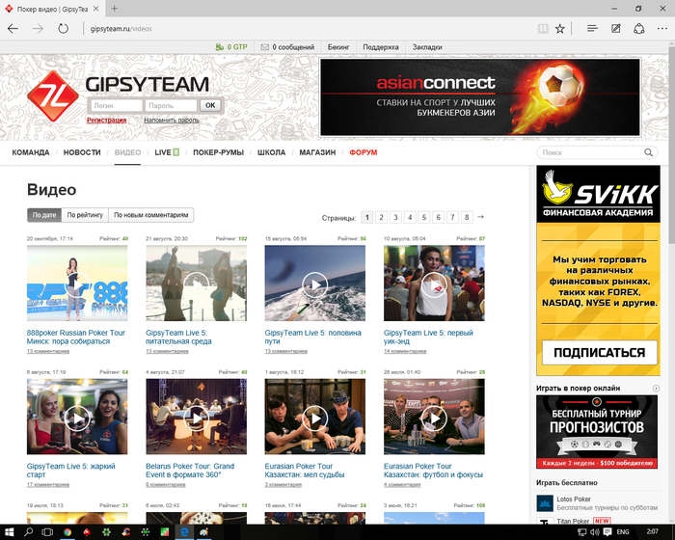Open 0 сообщений messages link

pos(287,47)
